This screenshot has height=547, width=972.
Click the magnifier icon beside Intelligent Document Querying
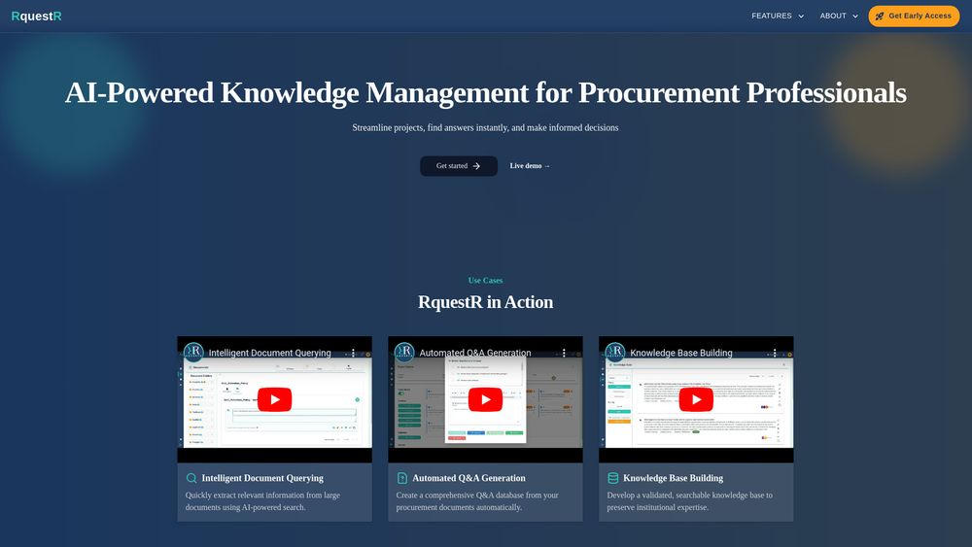click(191, 478)
